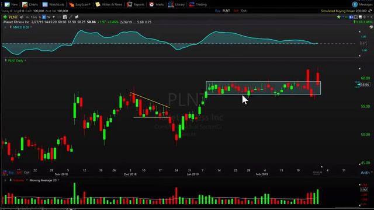Click the white square icon in top-right toolbar
Screen dimensions: 374x210
[360, 17]
